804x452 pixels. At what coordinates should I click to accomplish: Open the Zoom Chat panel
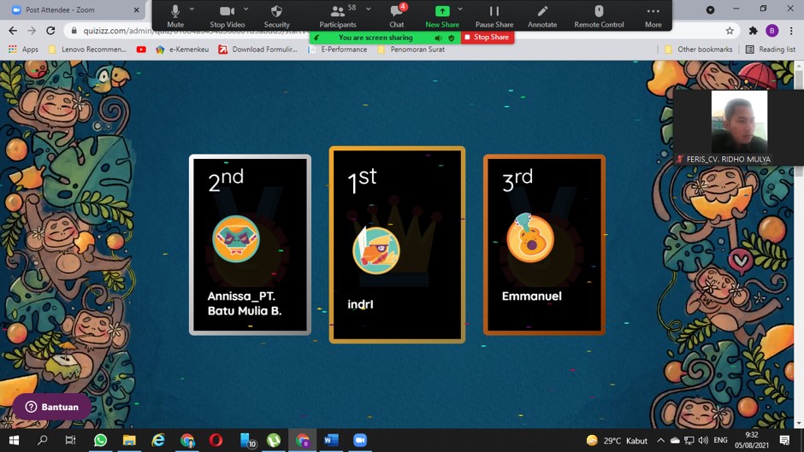point(397,15)
